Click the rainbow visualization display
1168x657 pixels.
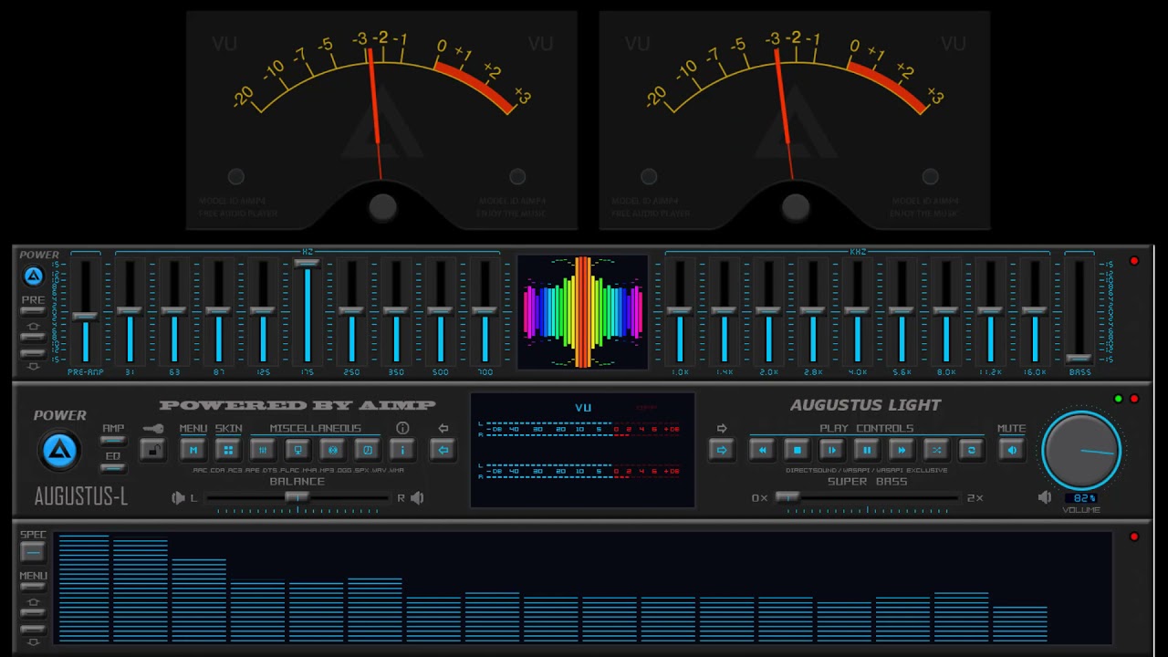pos(583,313)
